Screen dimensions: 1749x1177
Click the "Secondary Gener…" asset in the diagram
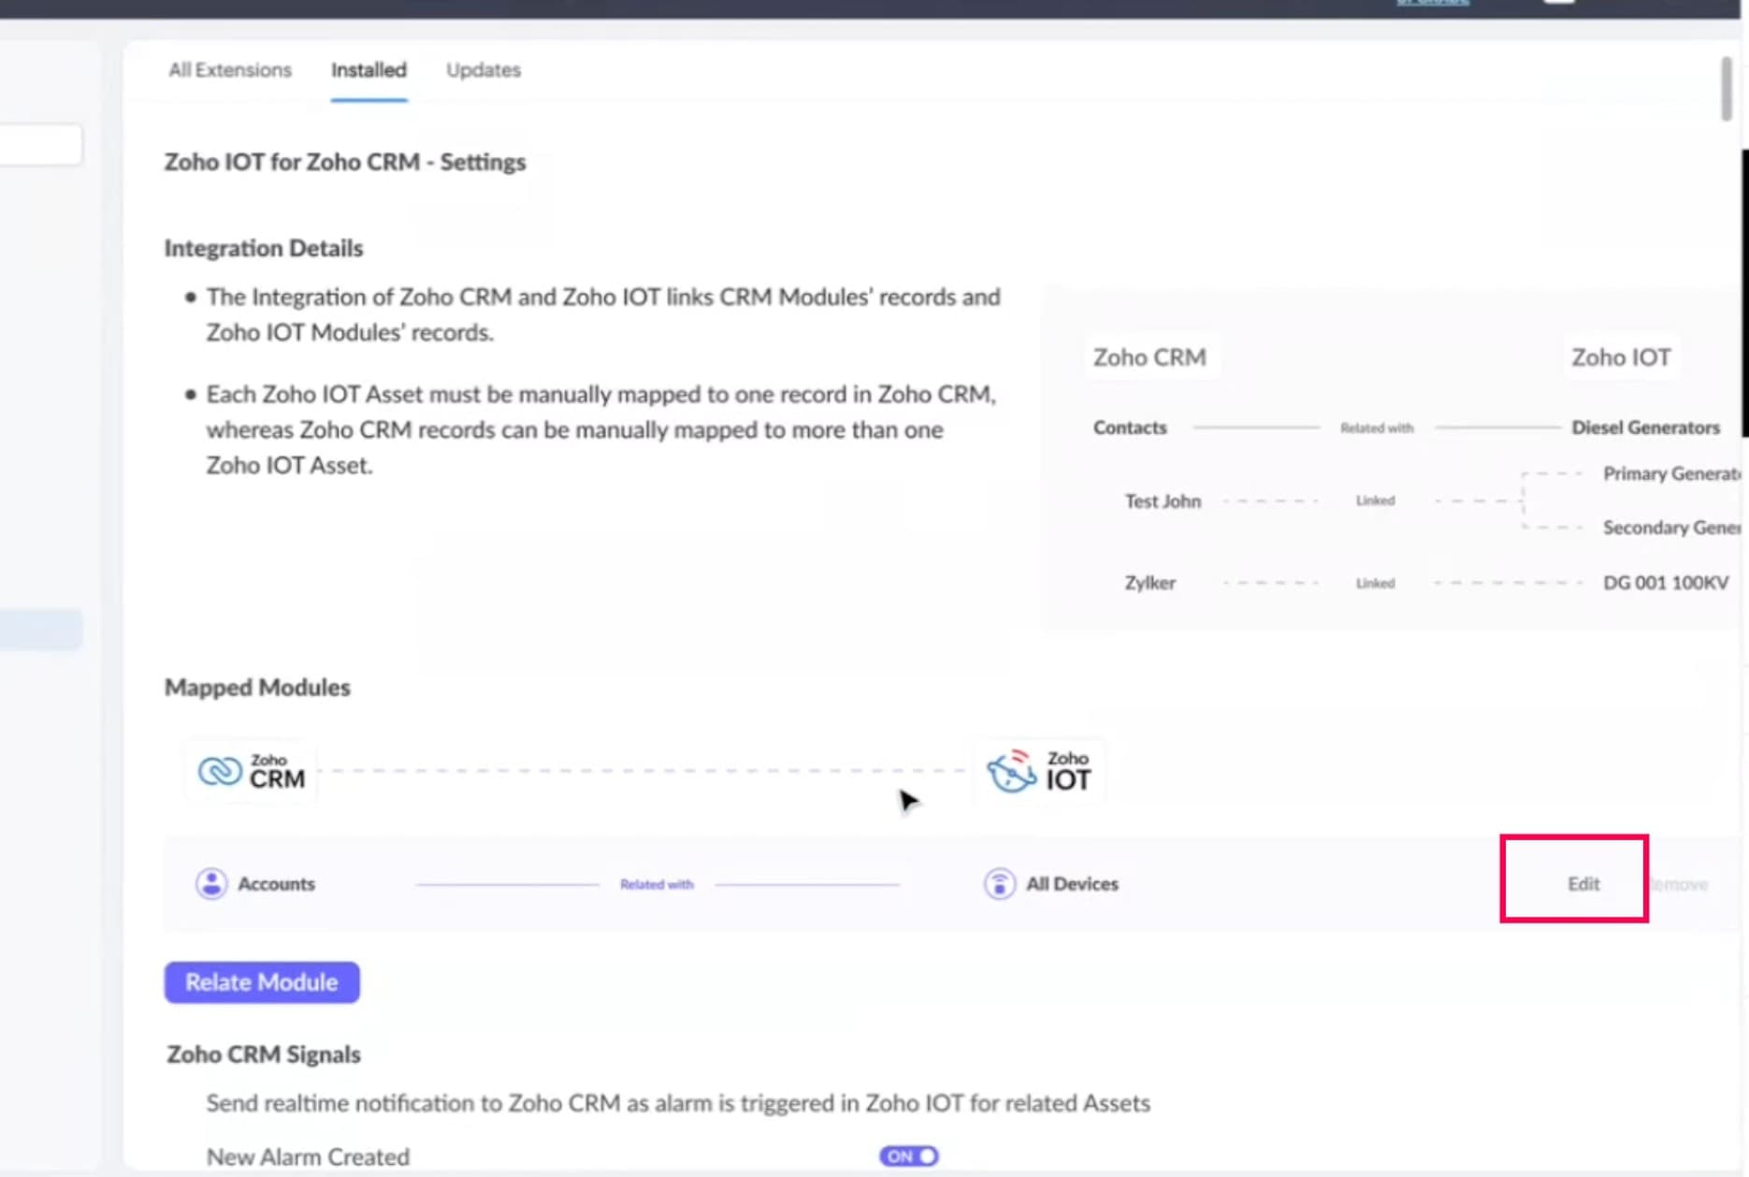(1671, 528)
